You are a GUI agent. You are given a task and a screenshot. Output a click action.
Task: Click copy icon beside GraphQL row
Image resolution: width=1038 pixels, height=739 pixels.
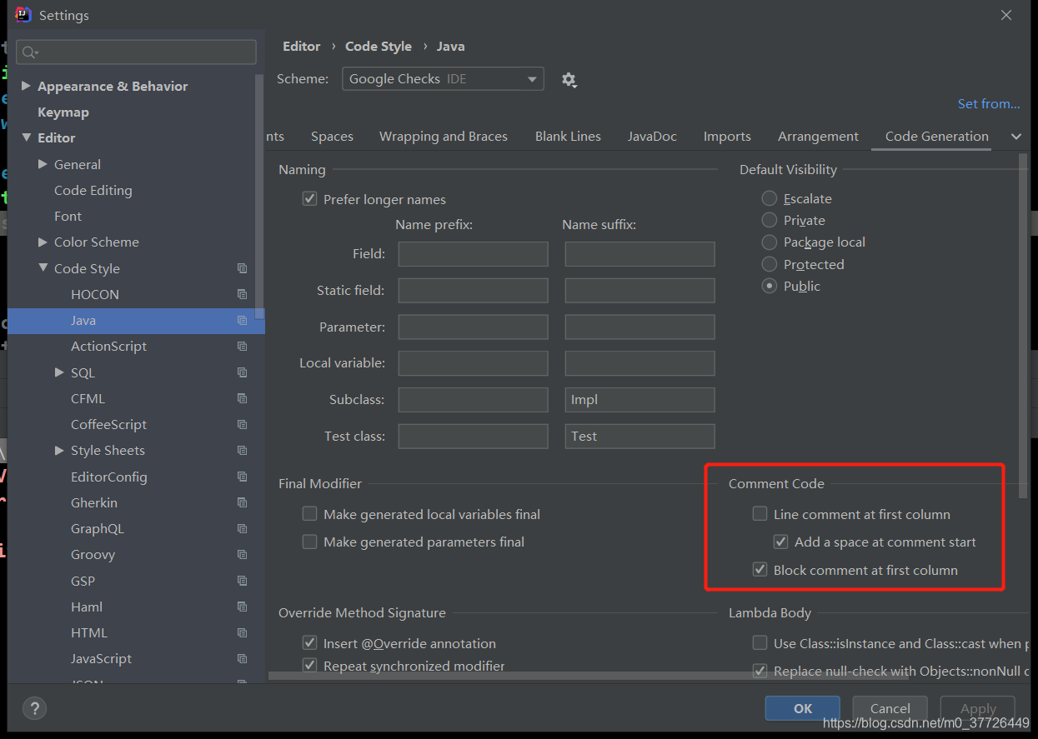tap(242, 528)
